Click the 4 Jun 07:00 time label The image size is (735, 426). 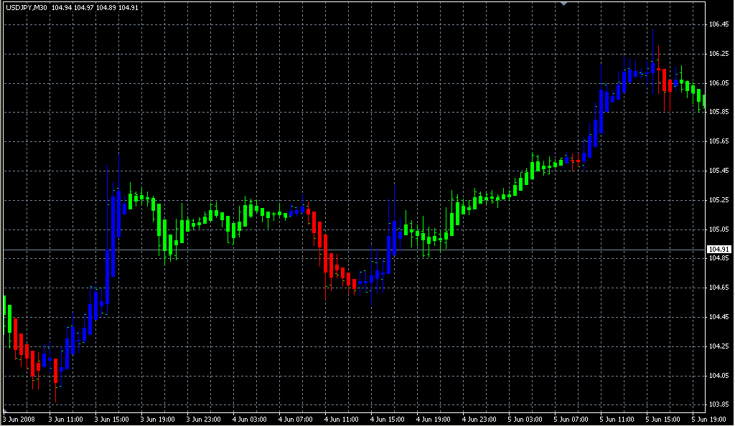pos(295,420)
